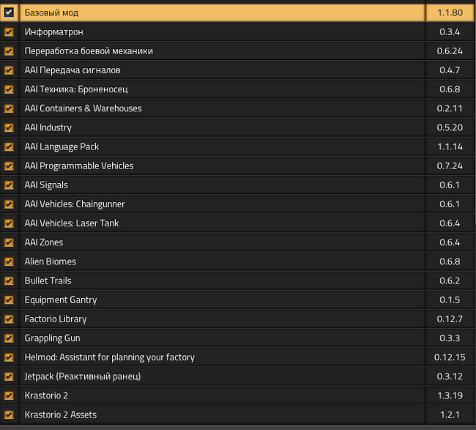
Task: Disable AAI Industry mod checkbox
Action: click(9, 127)
